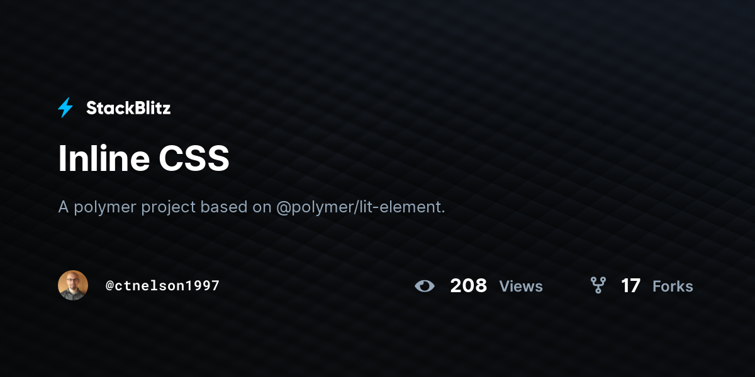This screenshot has width=755, height=377.
Task: Click the 17 fork count number
Action: tap(630, 286)
